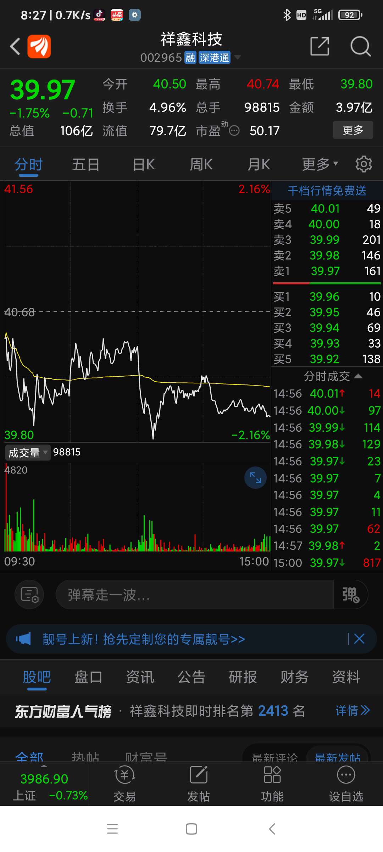Tap Android back navigation button
Image resolution: width=383 pixels, height=852 pixels.
pyautogui.click(x=272, y=829)
